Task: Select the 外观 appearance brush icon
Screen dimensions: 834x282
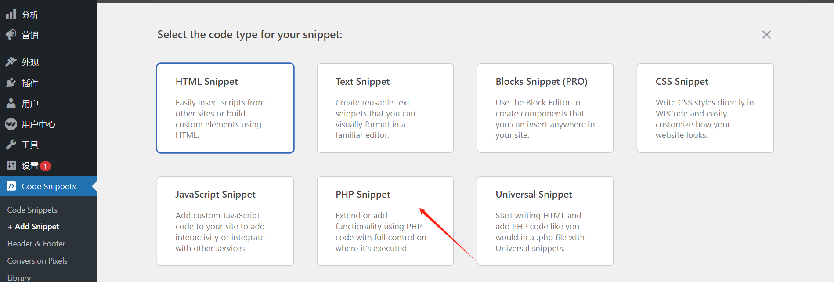Action: (x=11, y=61)
